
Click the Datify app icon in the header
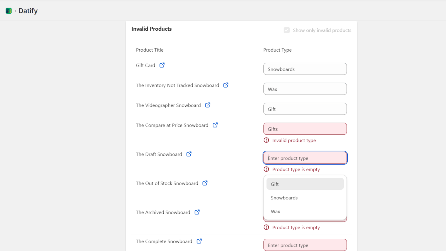(9, 10)
